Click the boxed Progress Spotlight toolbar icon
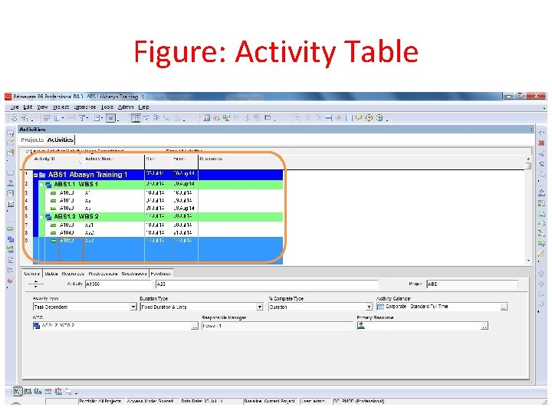The height and width of the screenshot is (414, 552). click(x=111, y=118)
